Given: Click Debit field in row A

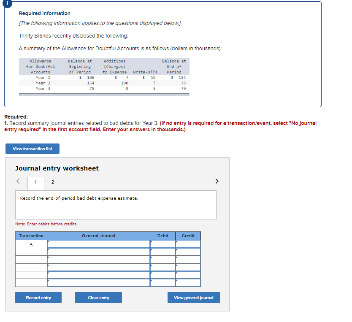Looking at the screenshot, I should click(163, 244).
